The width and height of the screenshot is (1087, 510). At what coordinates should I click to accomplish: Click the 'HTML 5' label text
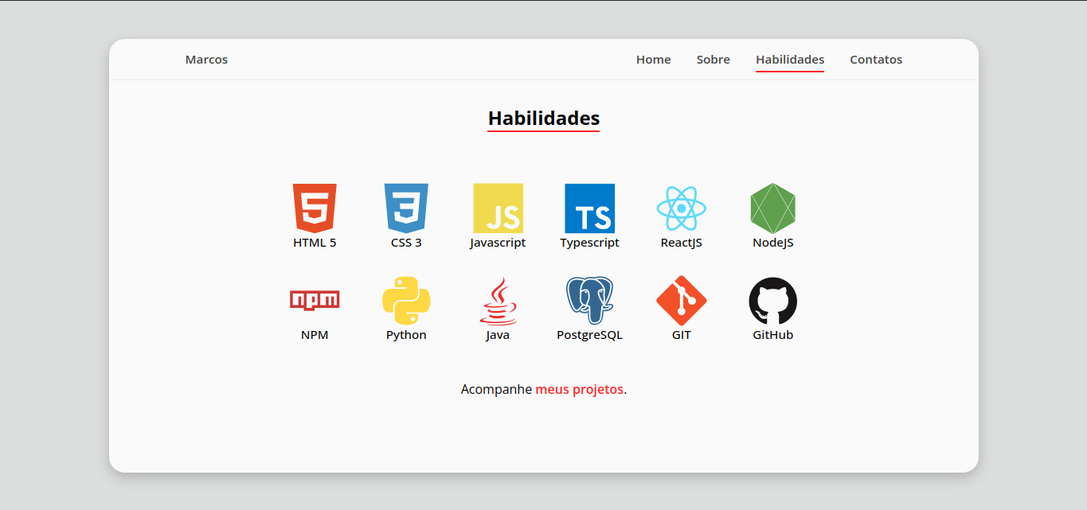[315, 243]
